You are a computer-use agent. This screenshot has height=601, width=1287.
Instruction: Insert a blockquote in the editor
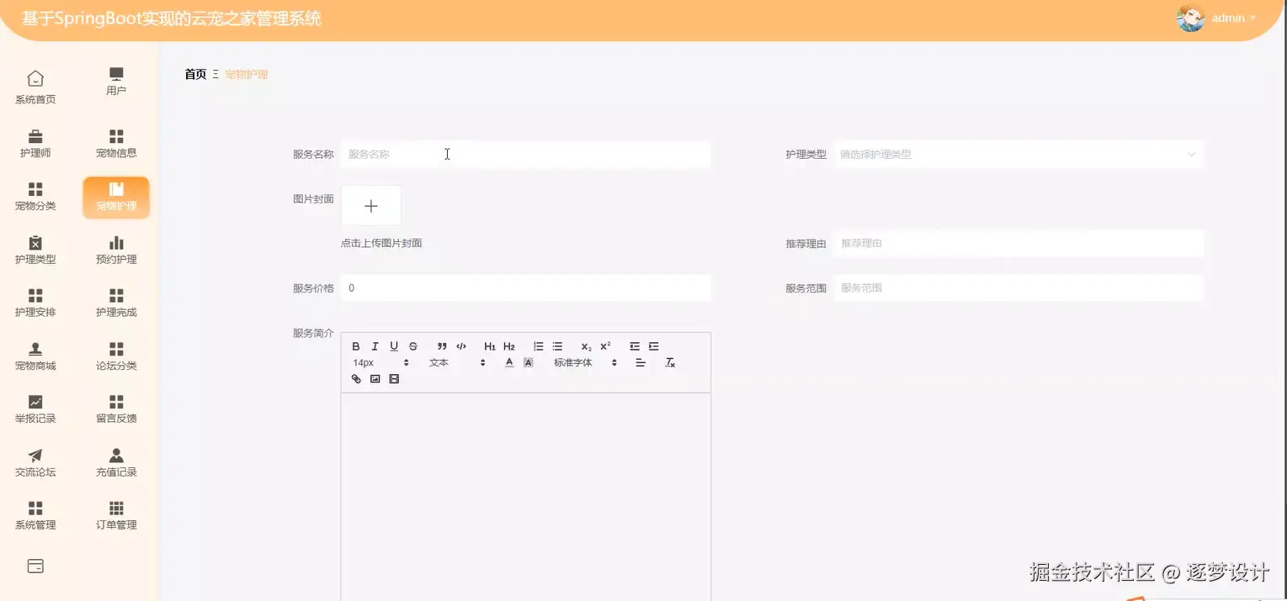pyautogui.click(x=442, y=346)
